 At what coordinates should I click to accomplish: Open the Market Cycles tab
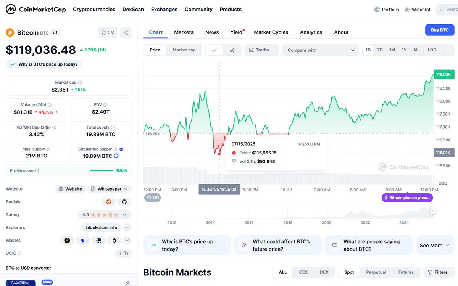[271, 32]
